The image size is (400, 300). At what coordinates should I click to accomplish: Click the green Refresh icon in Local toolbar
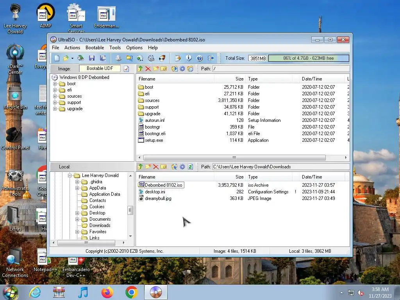coord(190,166)
